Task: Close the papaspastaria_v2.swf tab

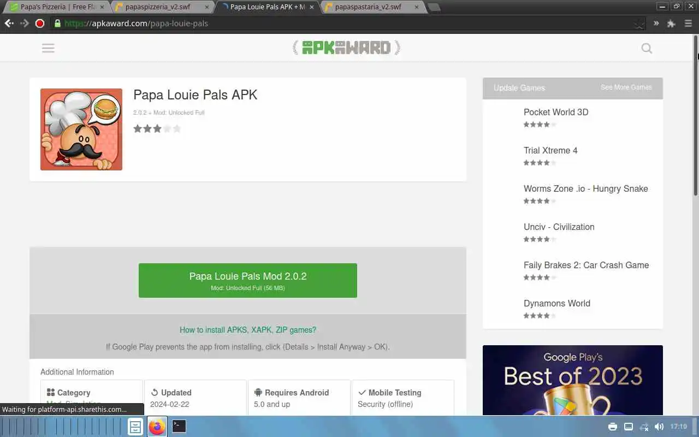Action: 416,7
